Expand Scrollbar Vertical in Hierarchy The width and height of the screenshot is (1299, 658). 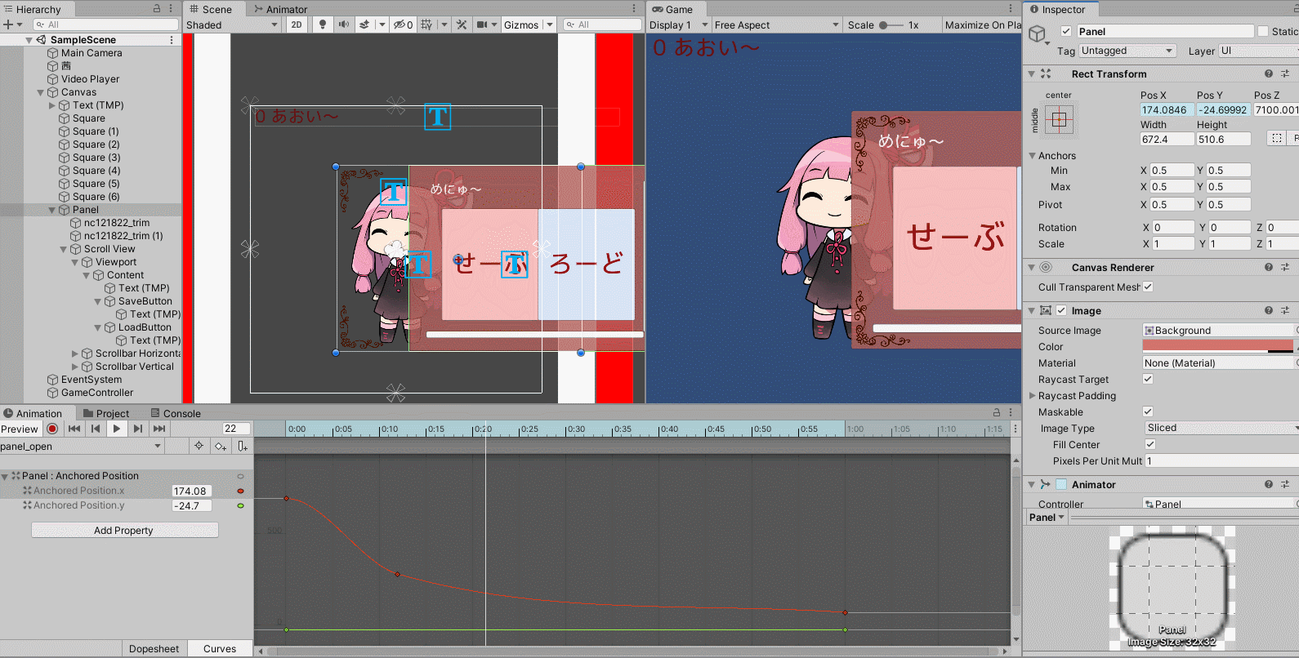click(75, 367)
